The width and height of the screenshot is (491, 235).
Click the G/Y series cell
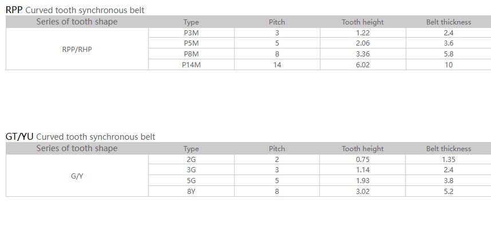(x=77, y=176)
